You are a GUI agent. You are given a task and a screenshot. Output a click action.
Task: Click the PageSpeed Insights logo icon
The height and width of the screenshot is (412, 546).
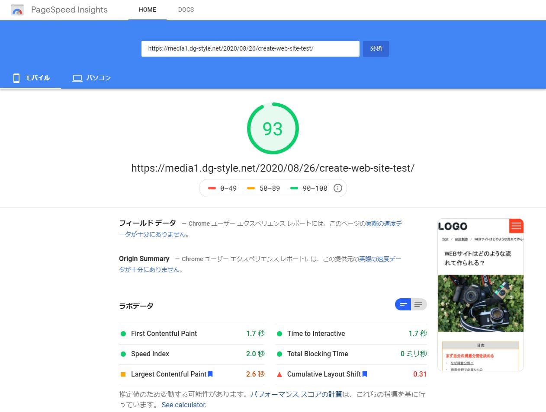pyautogui.click(x=17, y=10)
